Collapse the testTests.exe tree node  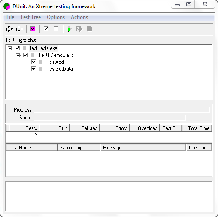(x=9, y=48)
